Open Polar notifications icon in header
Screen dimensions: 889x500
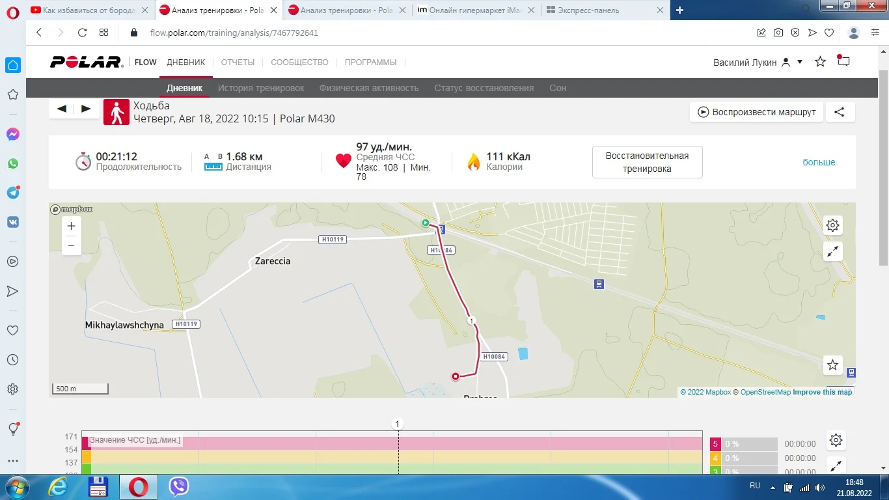(843, 61)
